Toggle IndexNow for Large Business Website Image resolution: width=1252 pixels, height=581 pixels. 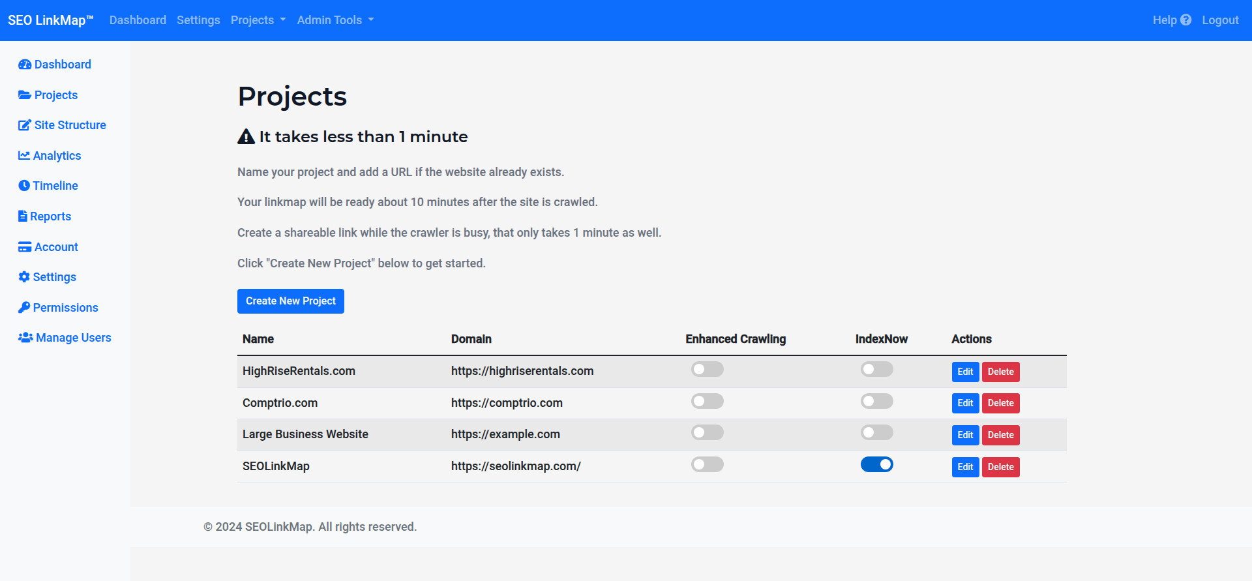point(877,432)
